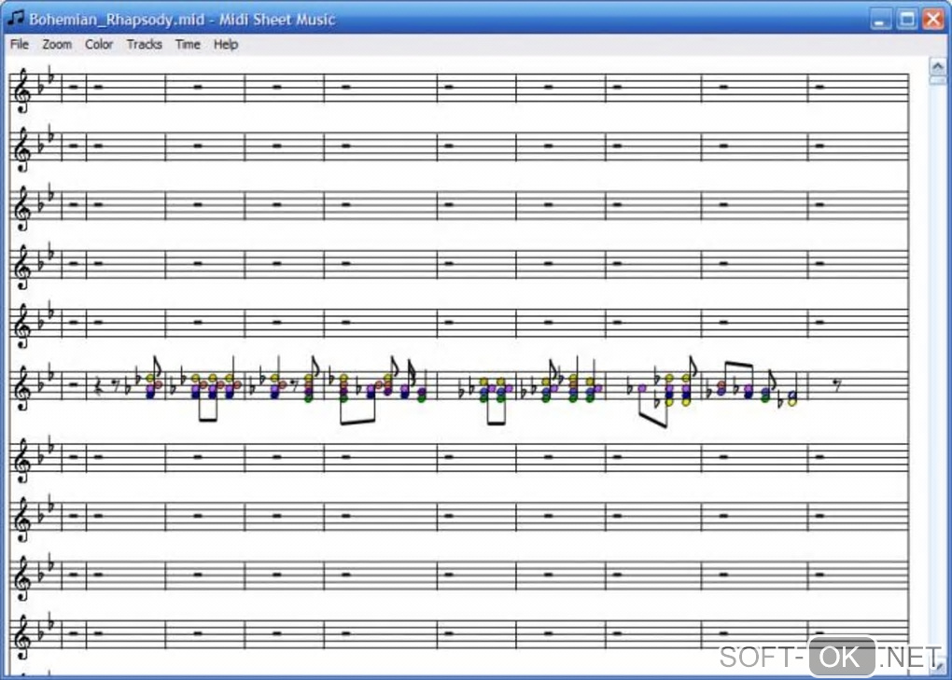Maximize the Midi Sheet Music window
This screenshot has height=680, width=952.
[x=907, y=20]
